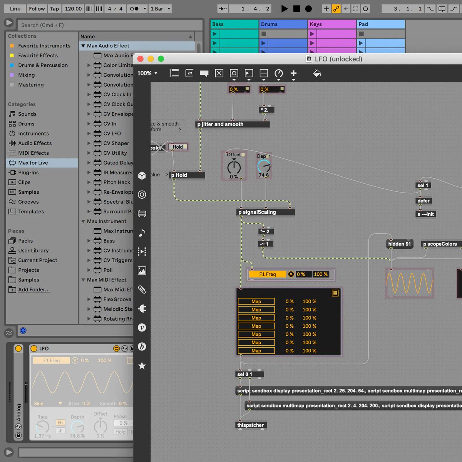462x462 pixels.
Task: Open the format palette paint bucket in Max
Action: 317,73
